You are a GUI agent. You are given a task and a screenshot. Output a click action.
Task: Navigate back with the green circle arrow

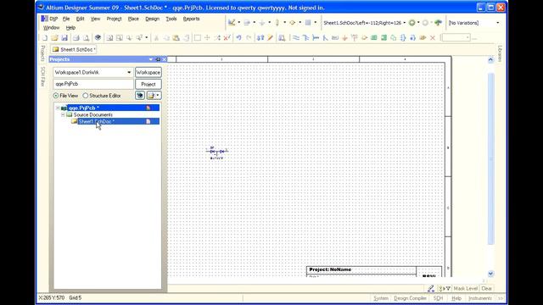point(411,23)
